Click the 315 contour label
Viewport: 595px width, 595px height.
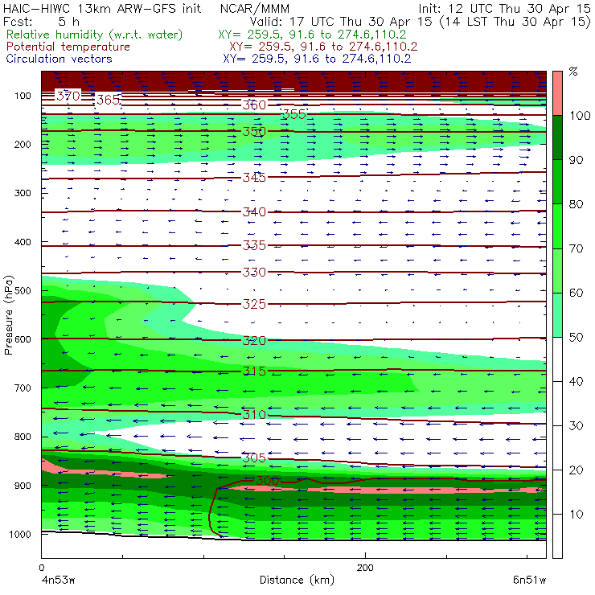click(x=254, y=371)
